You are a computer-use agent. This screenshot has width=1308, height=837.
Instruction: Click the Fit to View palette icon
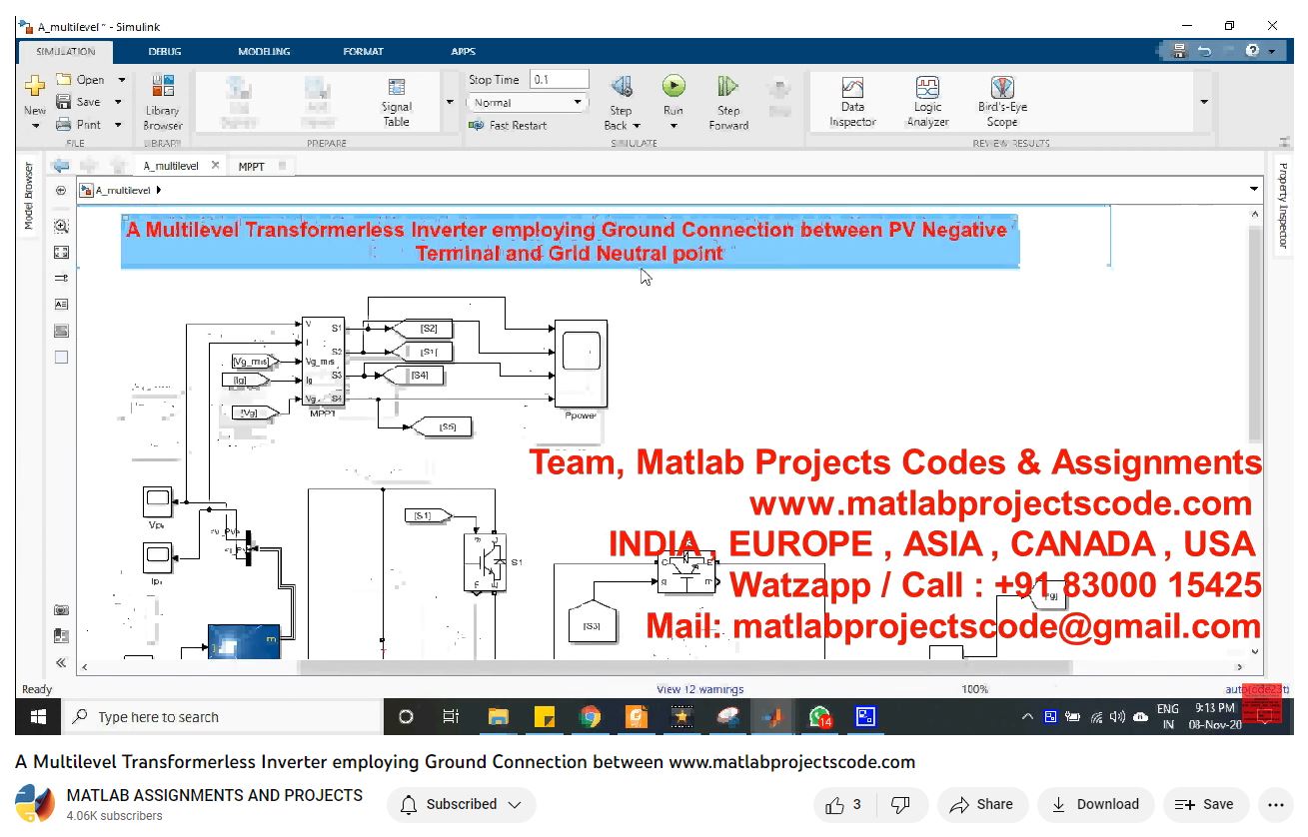pos(61,253)
